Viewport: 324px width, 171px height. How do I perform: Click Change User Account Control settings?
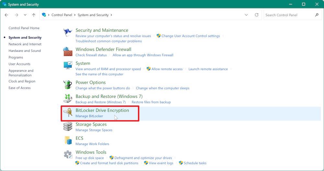(x=191, y=36)
